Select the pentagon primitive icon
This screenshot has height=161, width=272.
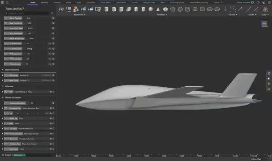point(173,9)
